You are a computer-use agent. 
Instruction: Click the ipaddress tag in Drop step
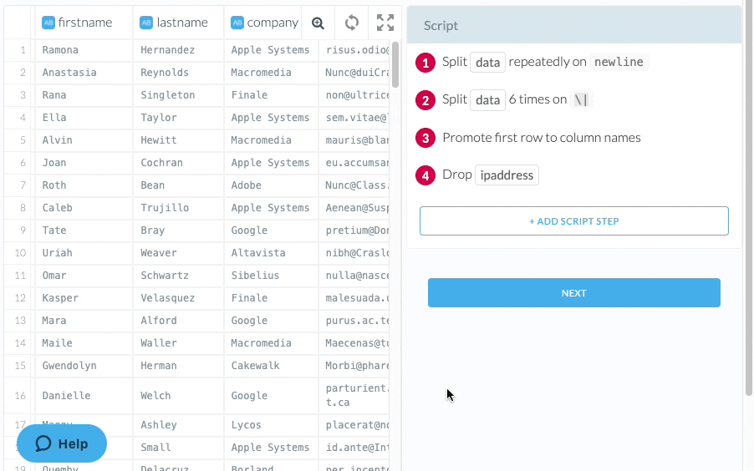(507, 175)
